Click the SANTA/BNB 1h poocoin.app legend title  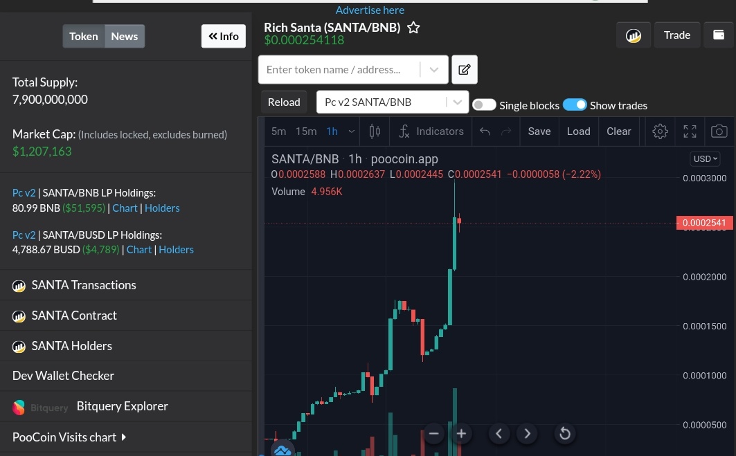[355, 159]
